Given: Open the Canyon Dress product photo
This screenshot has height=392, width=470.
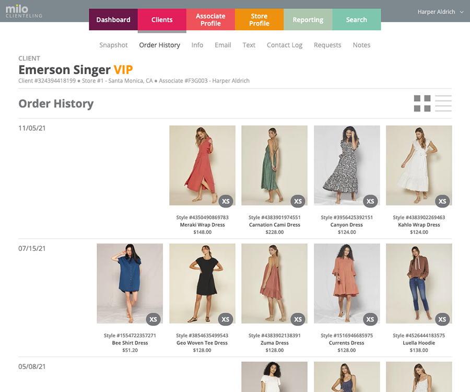Looking at the screenshot, I should coord(347,165).
